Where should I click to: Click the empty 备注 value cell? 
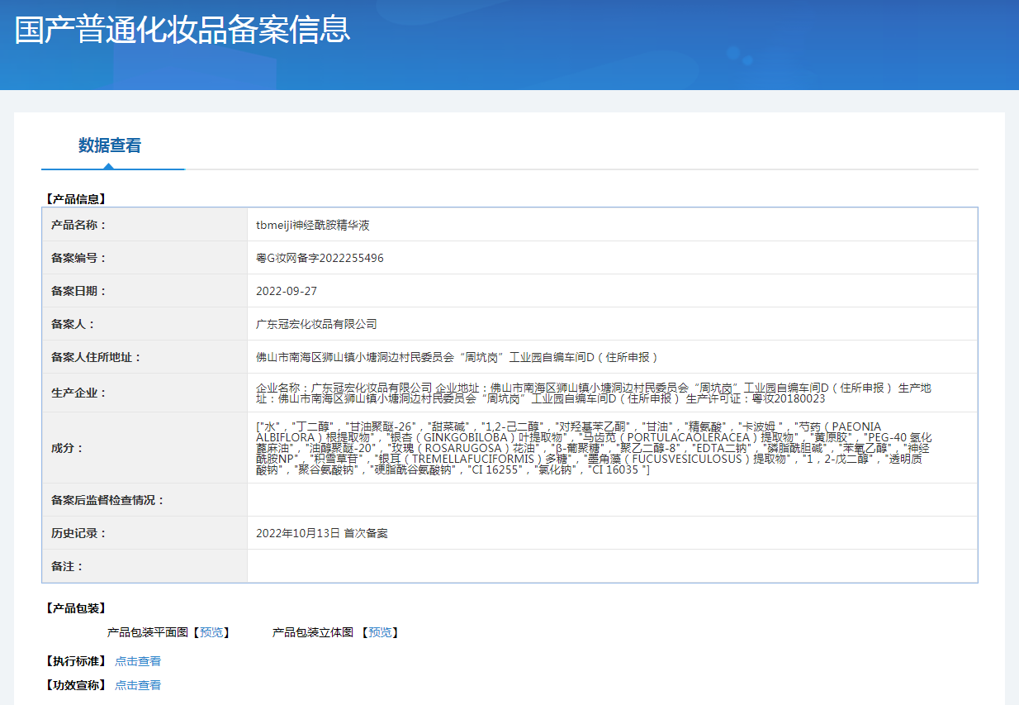[611, 566]
